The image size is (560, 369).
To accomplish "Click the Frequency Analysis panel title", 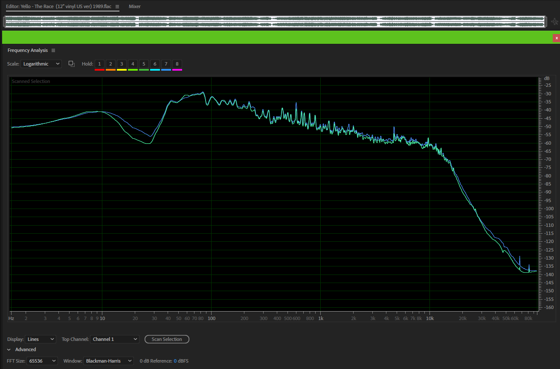I will click(x=28, y=50).
